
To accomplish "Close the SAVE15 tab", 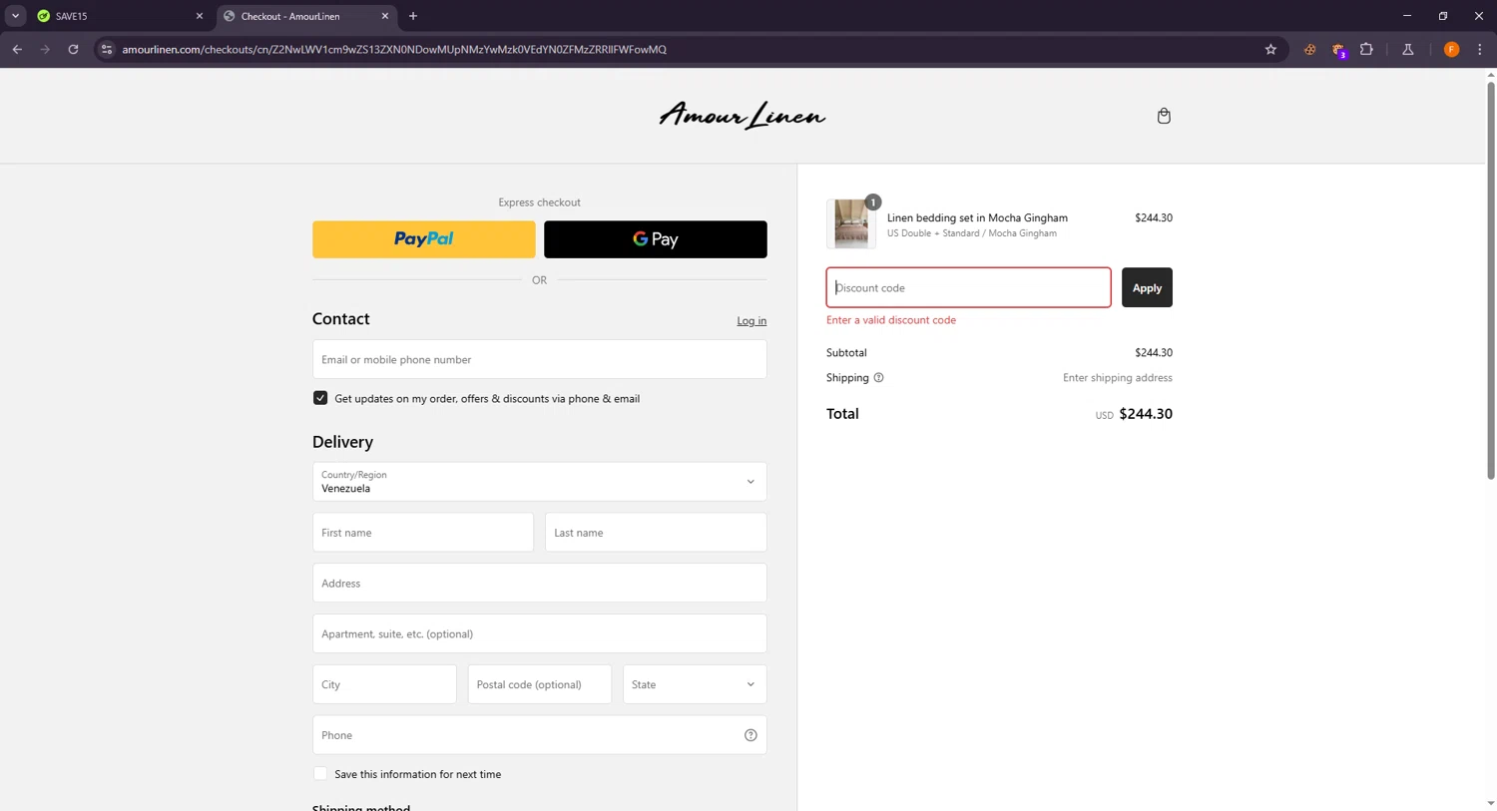I will (x=199, y=16).
